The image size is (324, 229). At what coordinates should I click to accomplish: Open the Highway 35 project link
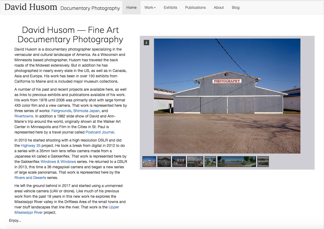pos(31,146)
